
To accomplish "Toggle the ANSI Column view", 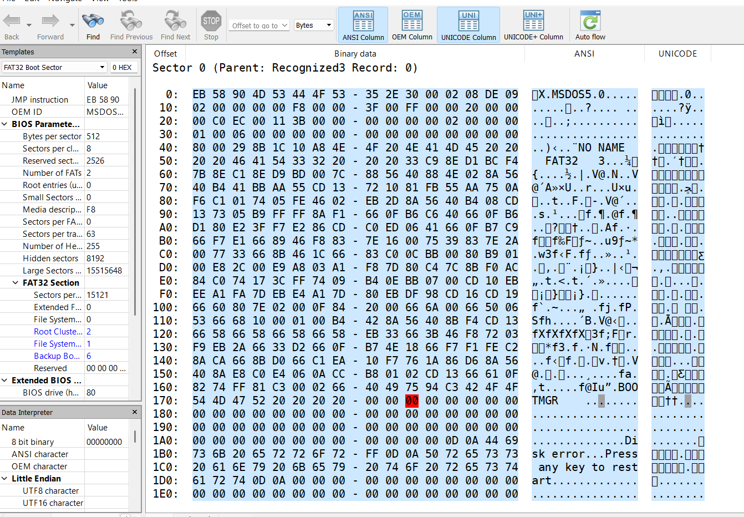I will (x=363, y=25).
